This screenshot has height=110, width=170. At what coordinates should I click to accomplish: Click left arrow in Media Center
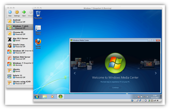tap(75, 73)
